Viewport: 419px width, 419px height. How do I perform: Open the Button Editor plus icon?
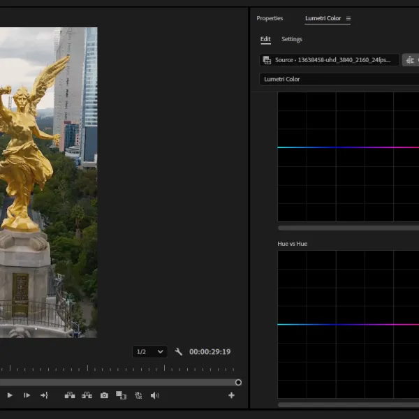coord(231,395)
